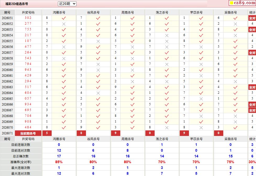Click the top 采薇杀号 column header
Viewport: 256px width, 176px height.
231,12
